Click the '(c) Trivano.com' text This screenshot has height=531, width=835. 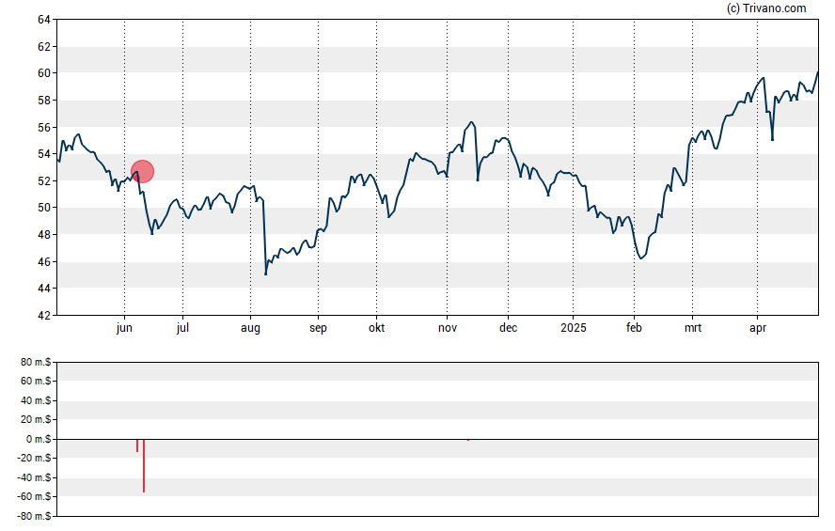pos(766,8)
